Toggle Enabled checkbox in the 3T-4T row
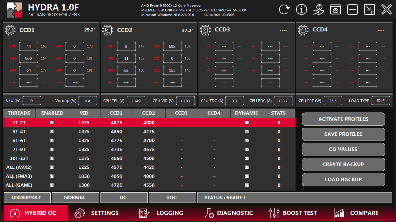The image size is (396, 222). click(52, 132)
